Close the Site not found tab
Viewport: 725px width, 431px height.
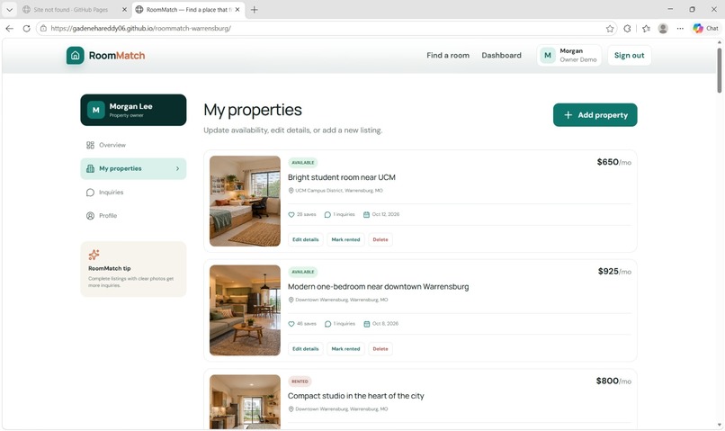click(124, 9)
